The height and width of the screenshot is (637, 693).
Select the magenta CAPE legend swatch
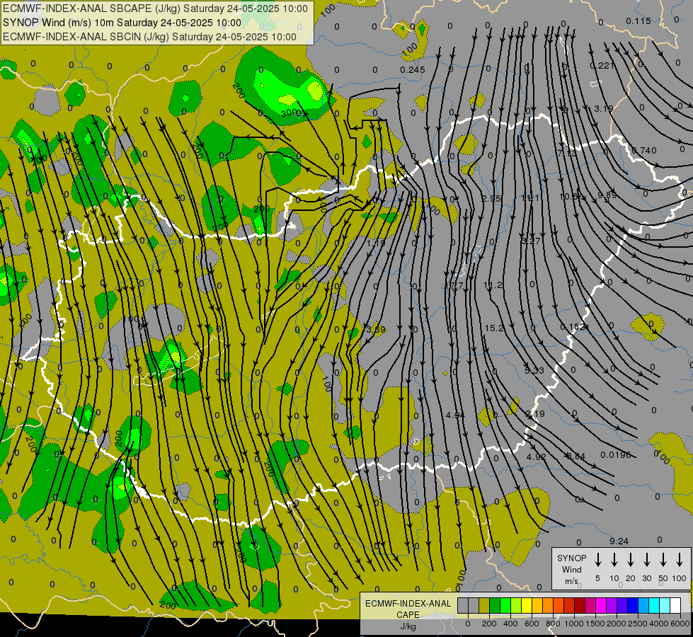[601, 605]
